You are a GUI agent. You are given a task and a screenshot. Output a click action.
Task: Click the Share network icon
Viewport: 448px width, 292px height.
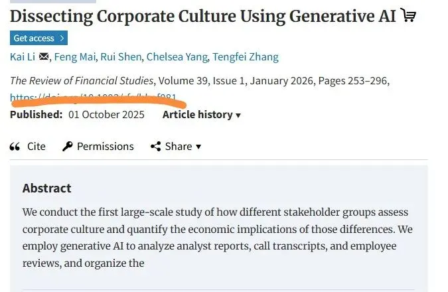(155, 147)
